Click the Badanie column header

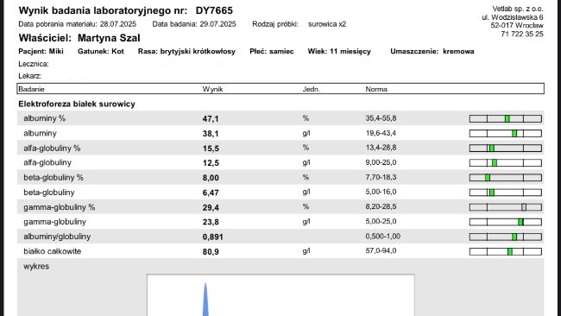click(x=31, y=89)
